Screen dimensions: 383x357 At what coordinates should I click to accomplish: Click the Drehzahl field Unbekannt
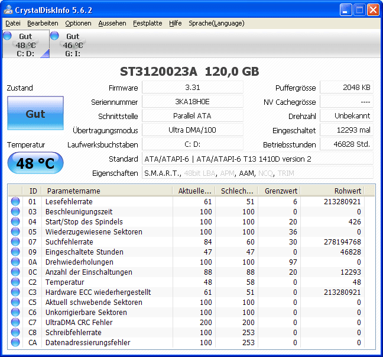tap(346, 115)
